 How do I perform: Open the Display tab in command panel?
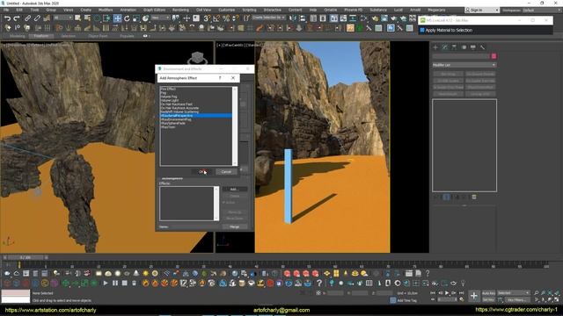[x=473, y=47]
